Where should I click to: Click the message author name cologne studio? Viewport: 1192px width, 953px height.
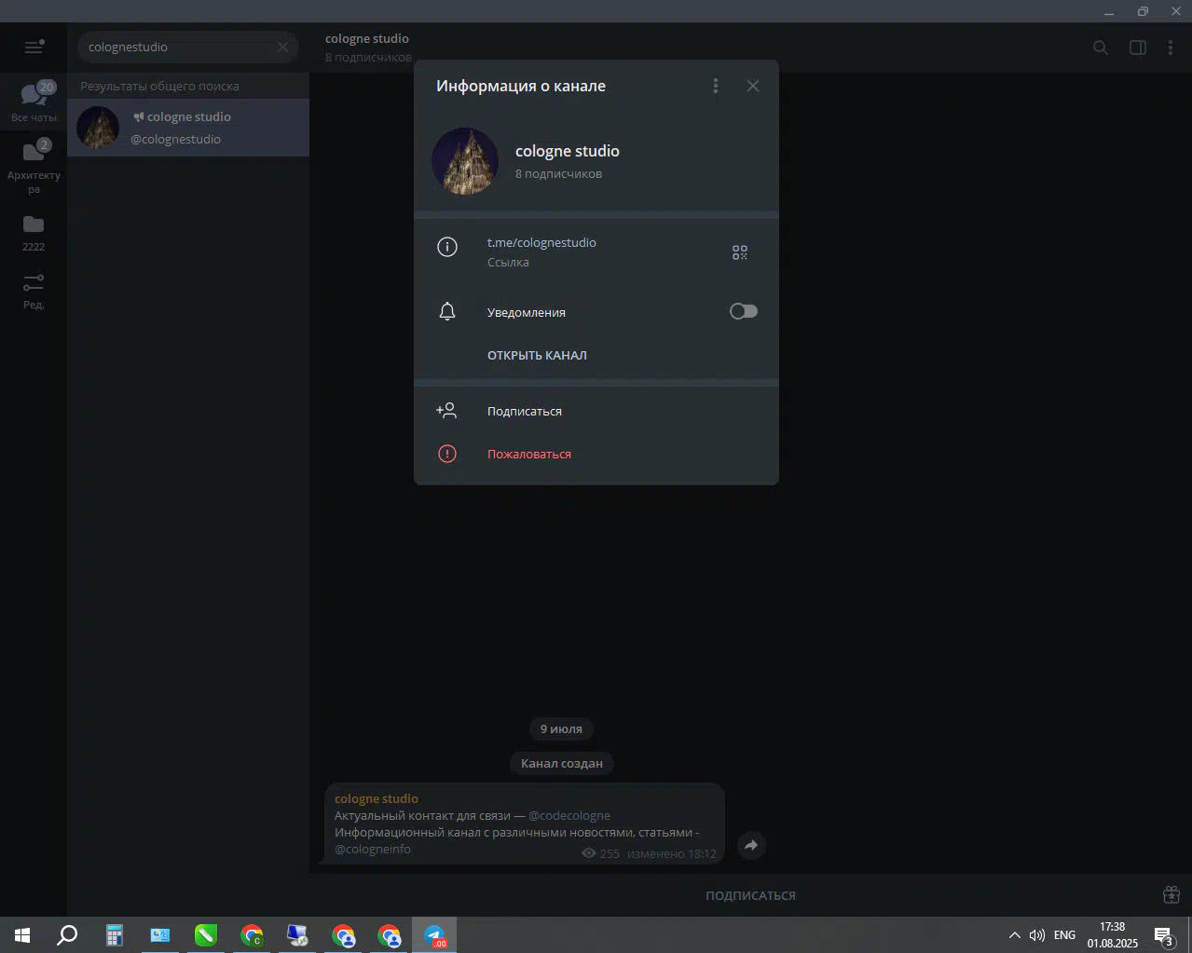377,798
